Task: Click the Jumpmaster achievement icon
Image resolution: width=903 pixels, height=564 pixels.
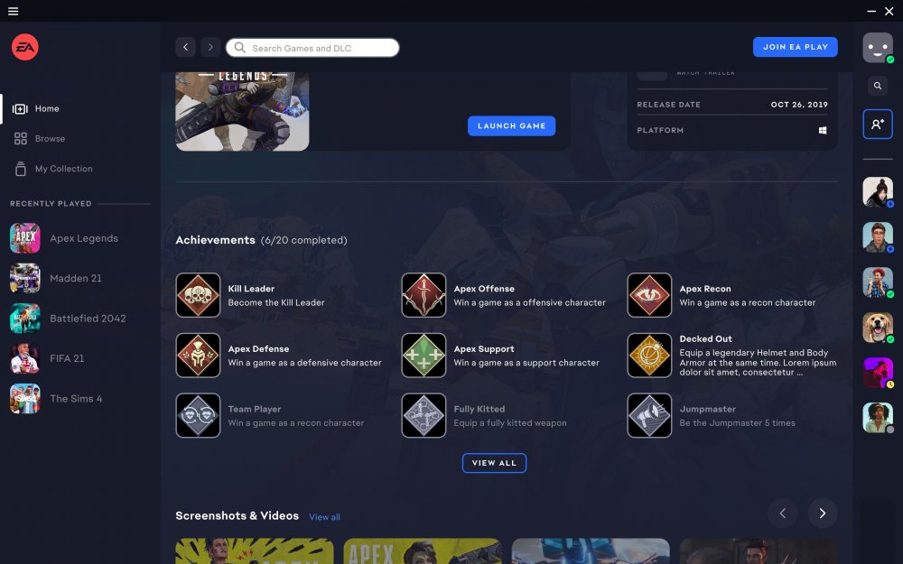Action: click(649, 415)
